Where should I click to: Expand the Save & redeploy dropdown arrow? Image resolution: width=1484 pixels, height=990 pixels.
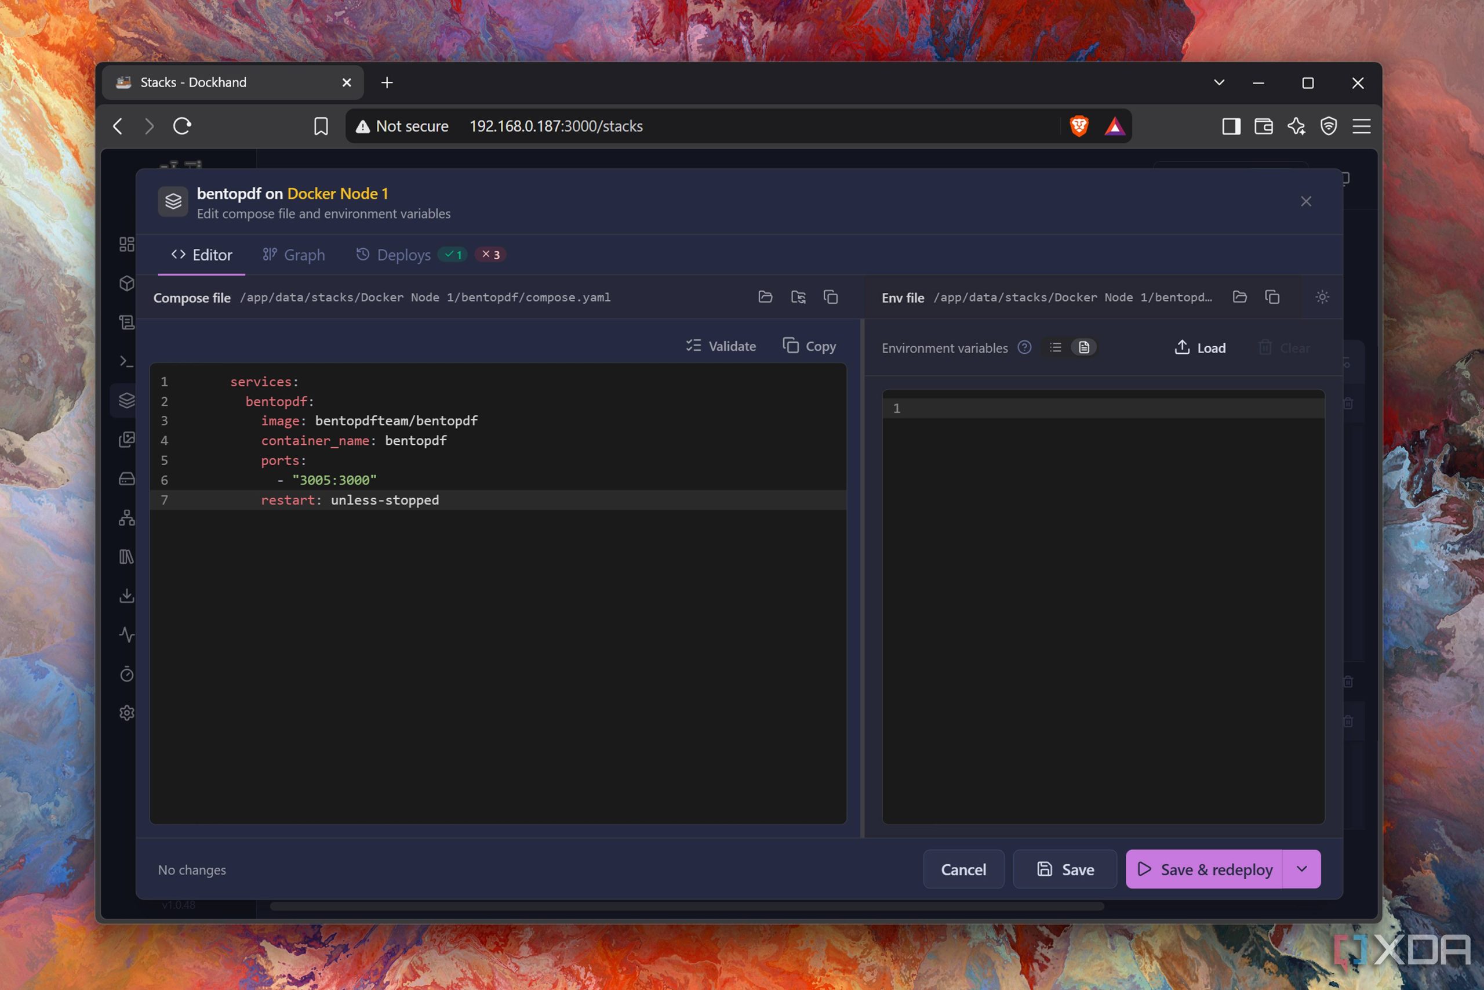(x=1301, y=869)
